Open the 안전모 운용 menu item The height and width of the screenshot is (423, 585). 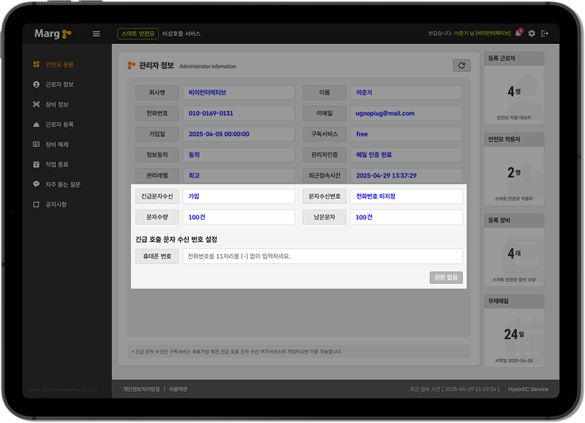60,65
